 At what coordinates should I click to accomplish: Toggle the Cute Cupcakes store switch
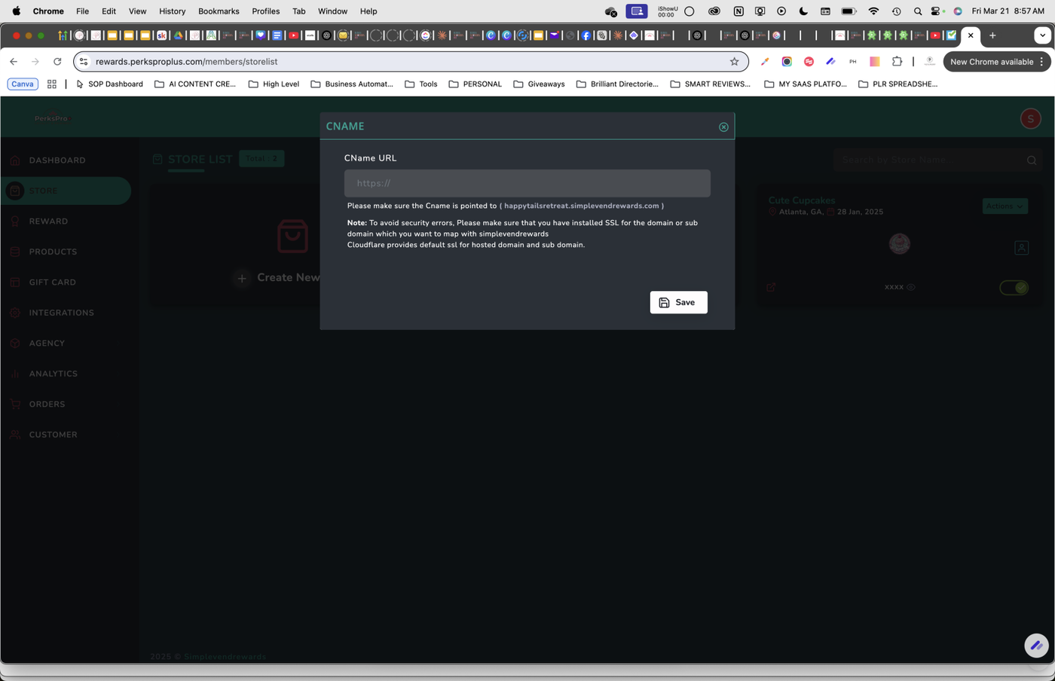coord(1014,287)
